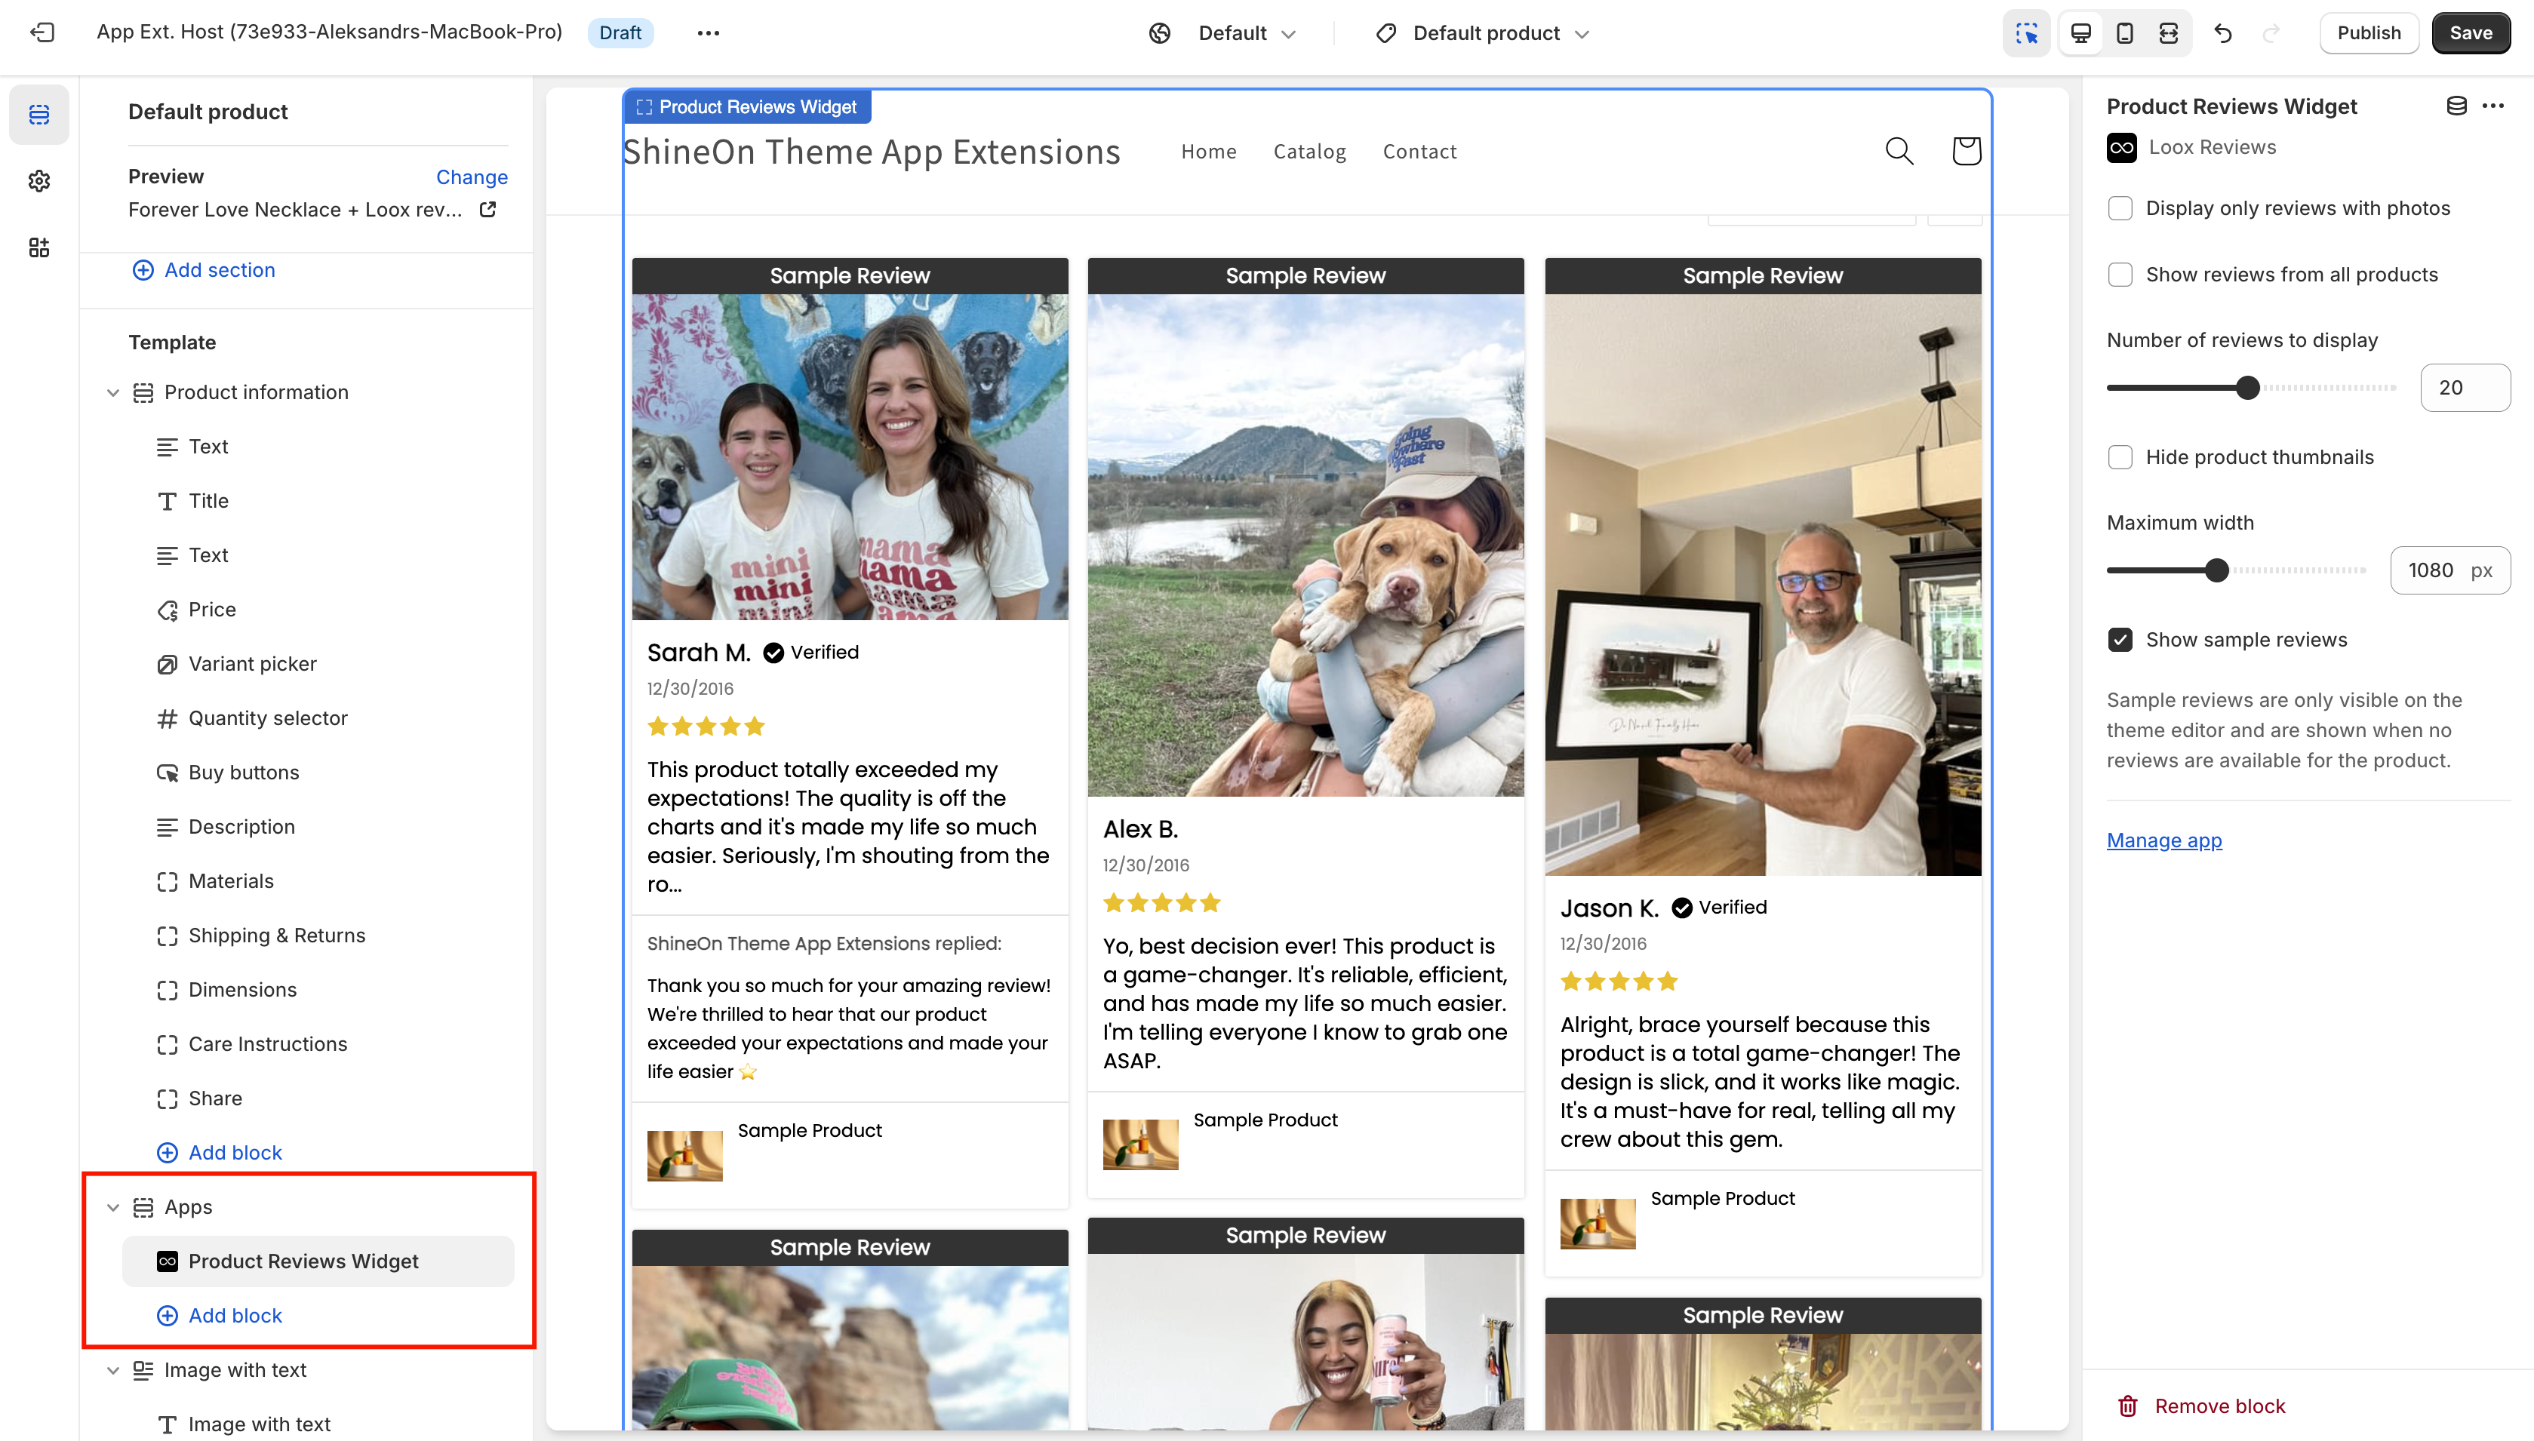Click the Maximum width px input field
Image resolution: width=2534 pixels, height=1441 pixels.
click(x=2450, y=571)
